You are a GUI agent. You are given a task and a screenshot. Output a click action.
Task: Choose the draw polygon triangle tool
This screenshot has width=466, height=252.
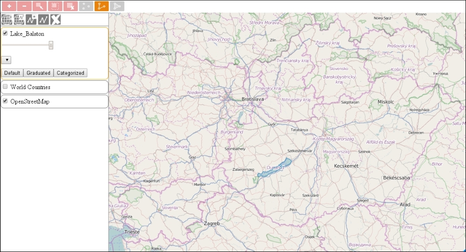pos(117,6)
